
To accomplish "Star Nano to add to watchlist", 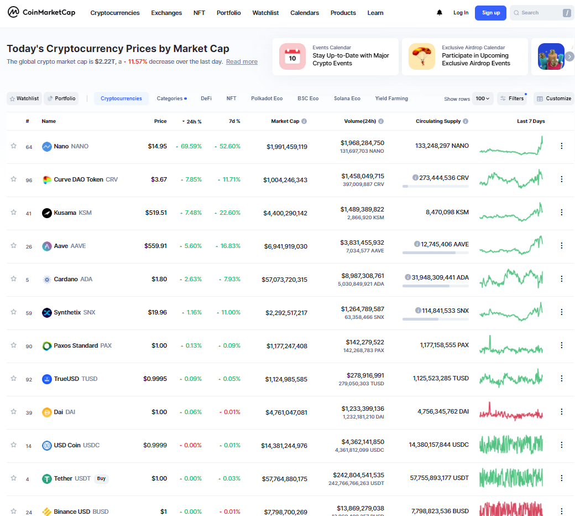I will pos(14,146).
